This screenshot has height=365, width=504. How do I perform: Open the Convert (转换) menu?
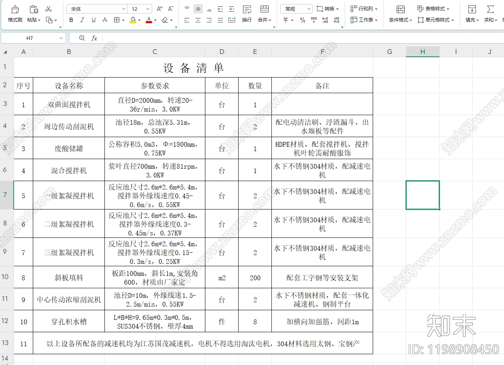pyautogui.click(x=328, y=9)
